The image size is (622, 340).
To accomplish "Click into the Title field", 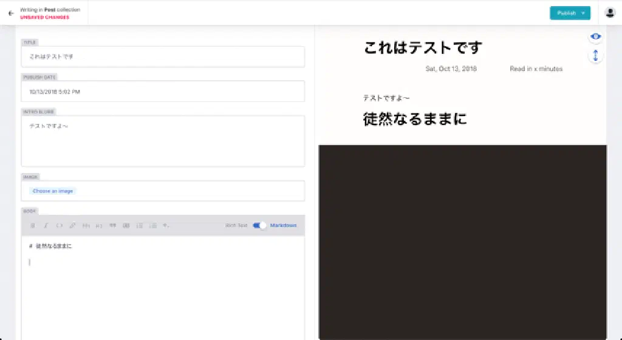I will [163, 56].
